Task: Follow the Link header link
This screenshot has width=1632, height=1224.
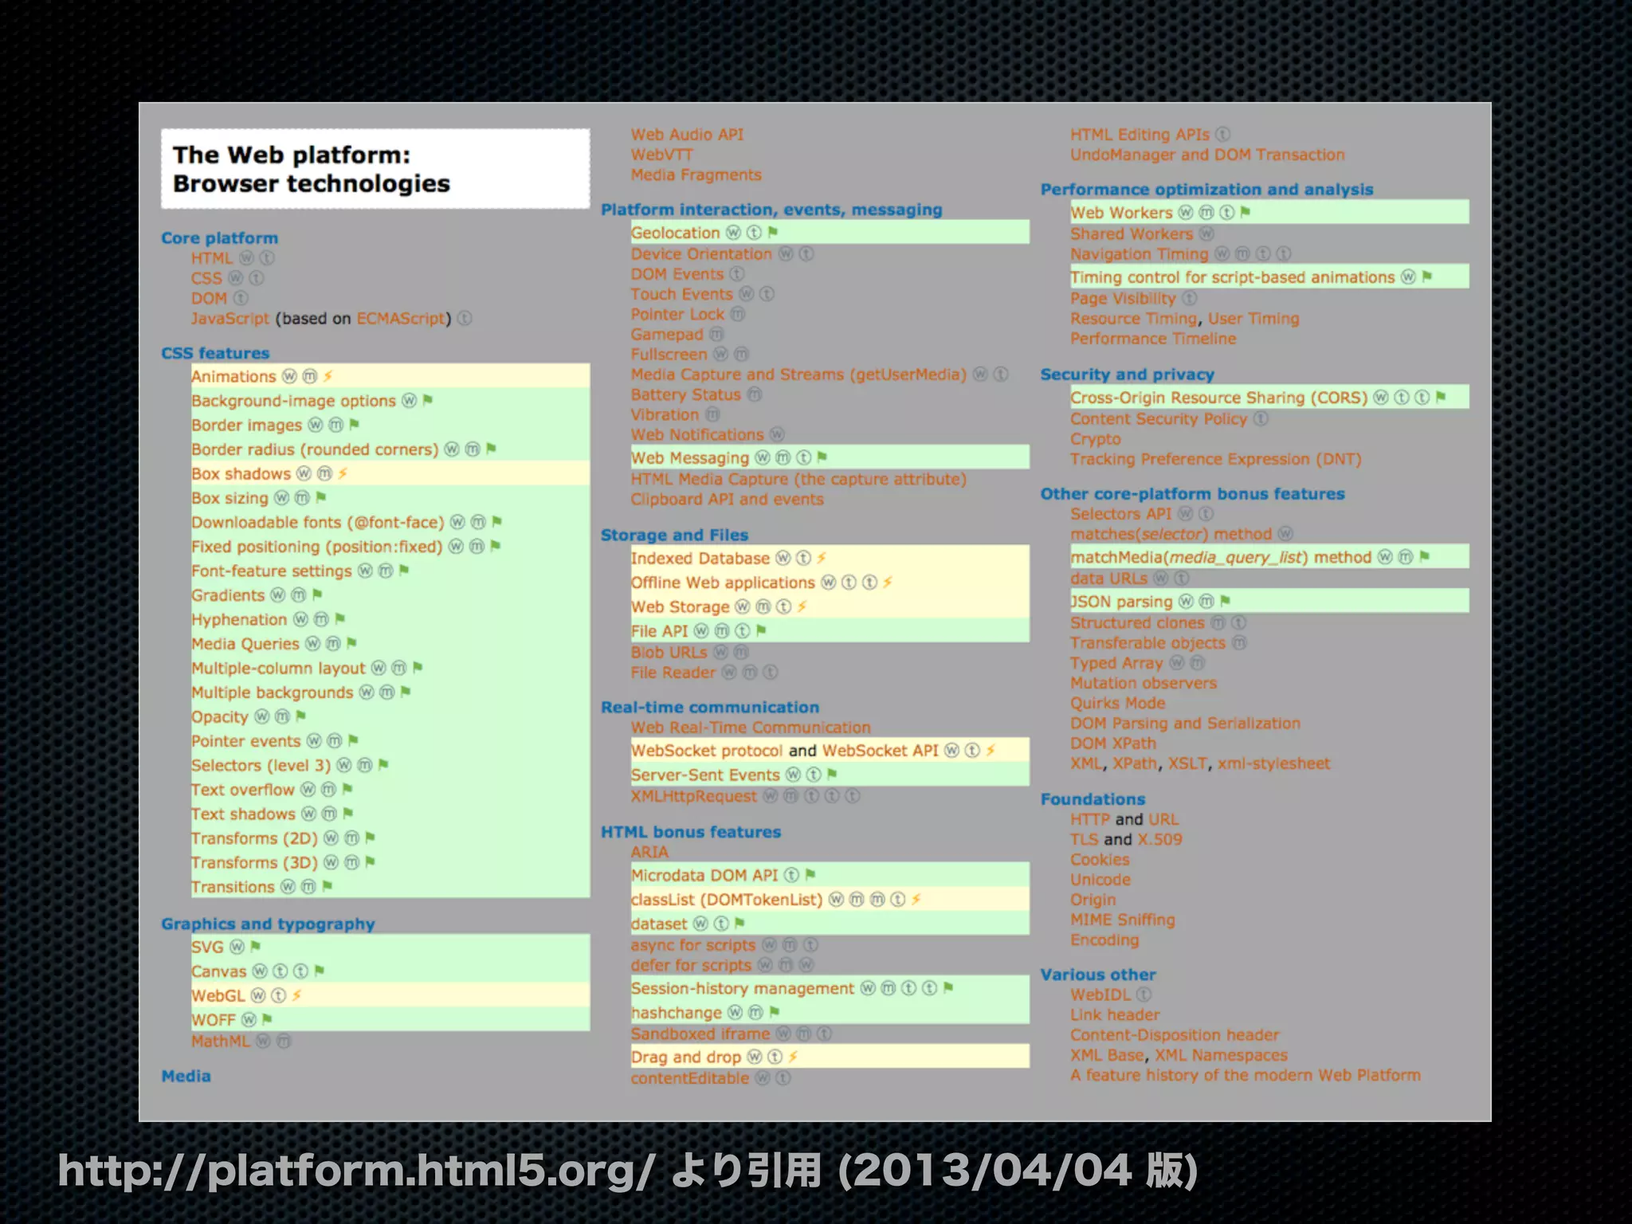Action: click(x=1115, y=1014)
